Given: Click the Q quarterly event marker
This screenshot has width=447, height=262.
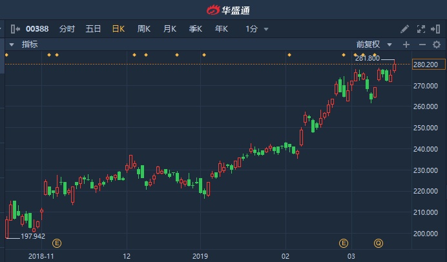Looking at the screenshot, I should pos(379,243).
